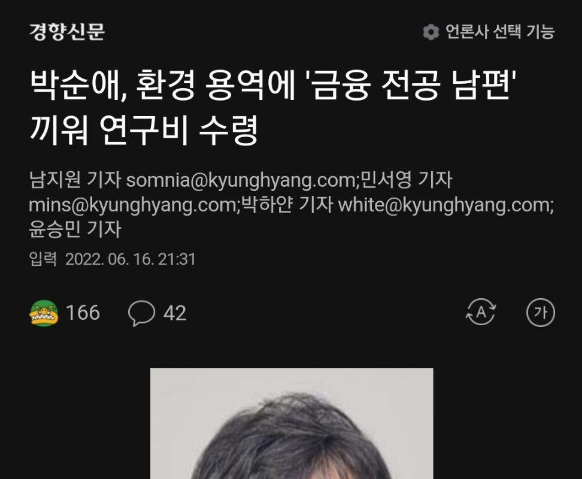582x479 pixels.
Task: Tap the 42 comment count
Action: pyautogui.click(x=174, y=313)
